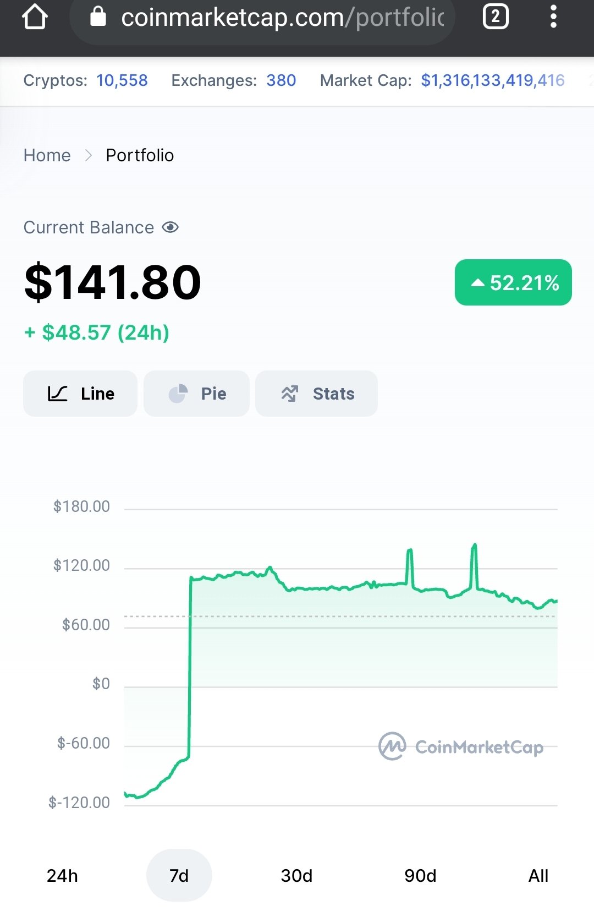Select the 24h time range

pyautogui.click(x=62, y=875)
